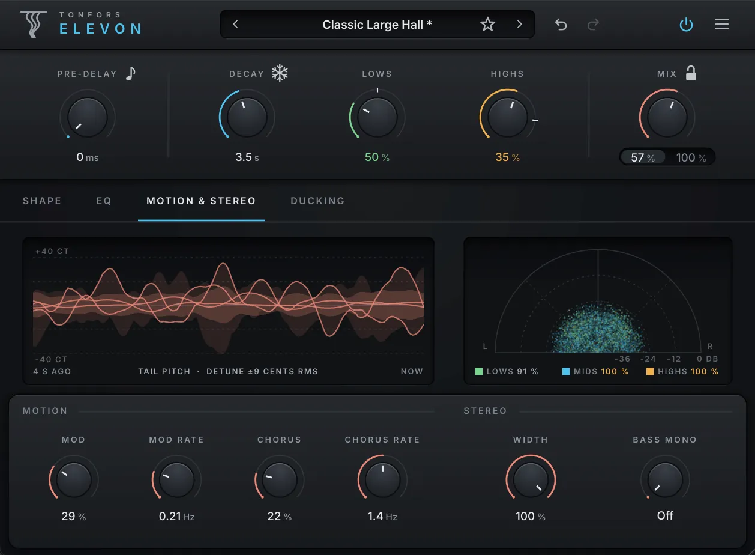
Task: Switch to the Shape tab
Action: tap(42, 201)
